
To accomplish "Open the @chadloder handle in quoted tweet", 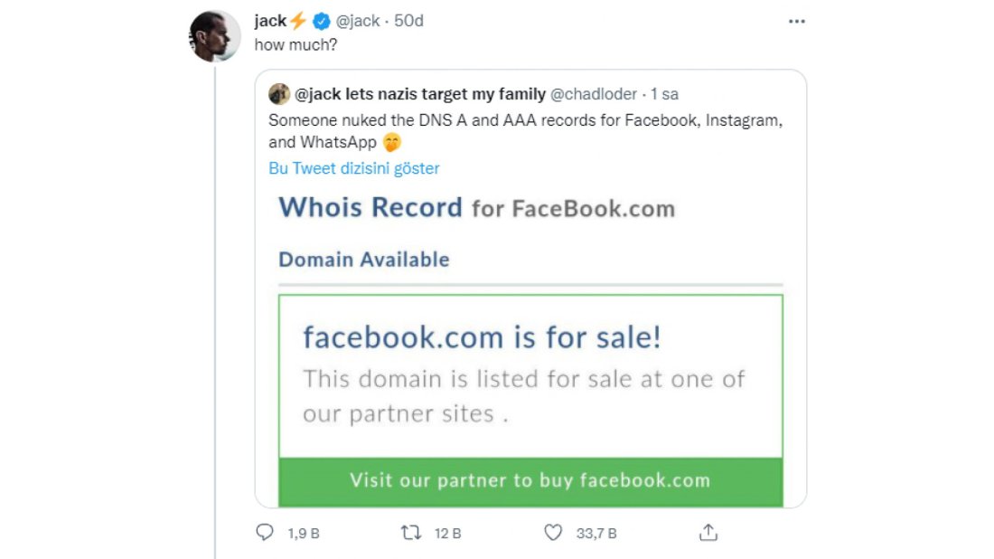I will click(595, 94).
